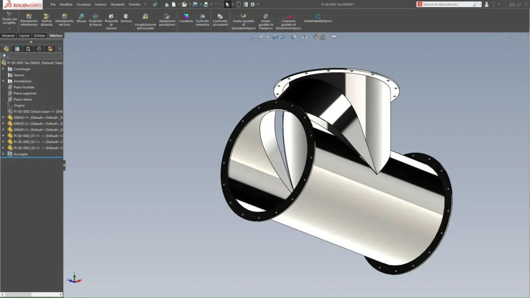The width and height of the screenshot is (530, 298).
Task: Expand the Cronologia tree node
Action: 3,69
